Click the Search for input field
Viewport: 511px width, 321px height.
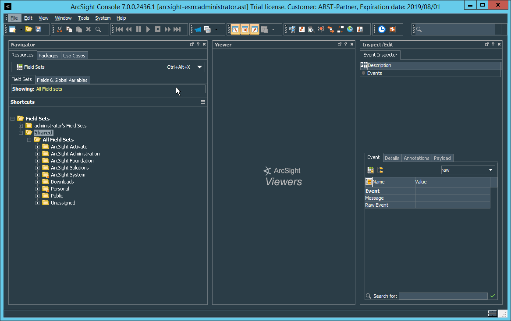pyautogui.click(x=443, y=296)
